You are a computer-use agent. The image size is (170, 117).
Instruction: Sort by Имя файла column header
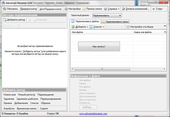point(102,32)
